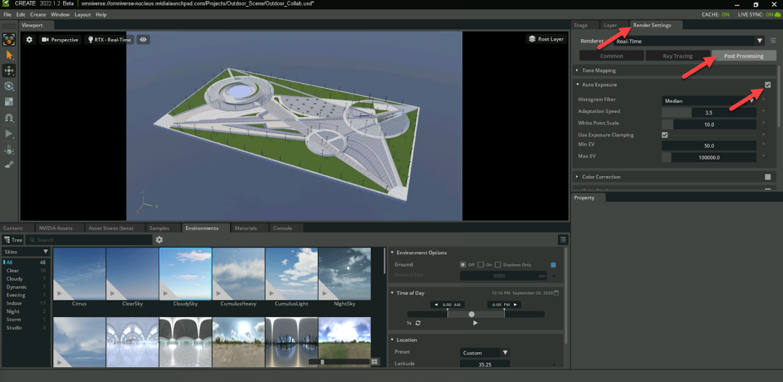Activate the Move tool in left toolbar
Image resolution: width=783 pixels, height=382 pixels.
[9, 71]
